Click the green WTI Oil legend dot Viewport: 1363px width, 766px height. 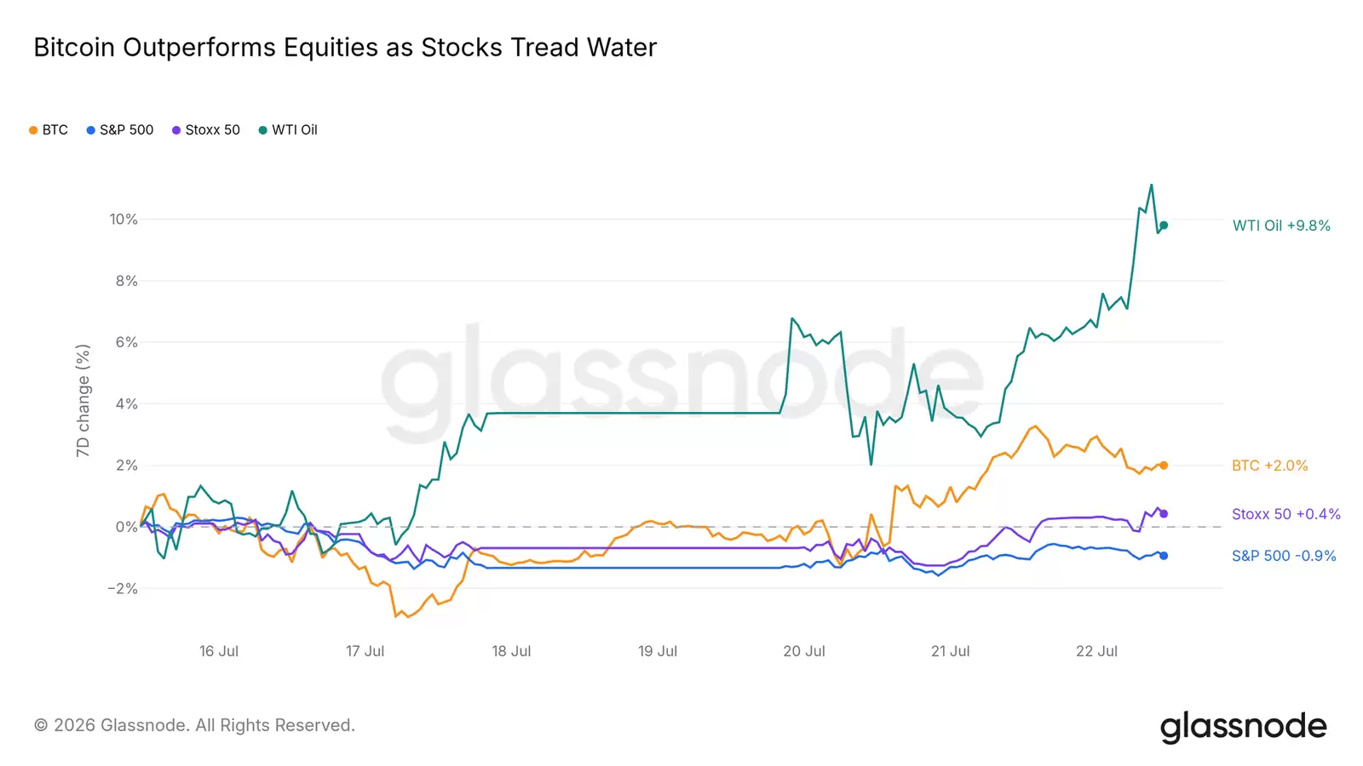tap(263, 130)
